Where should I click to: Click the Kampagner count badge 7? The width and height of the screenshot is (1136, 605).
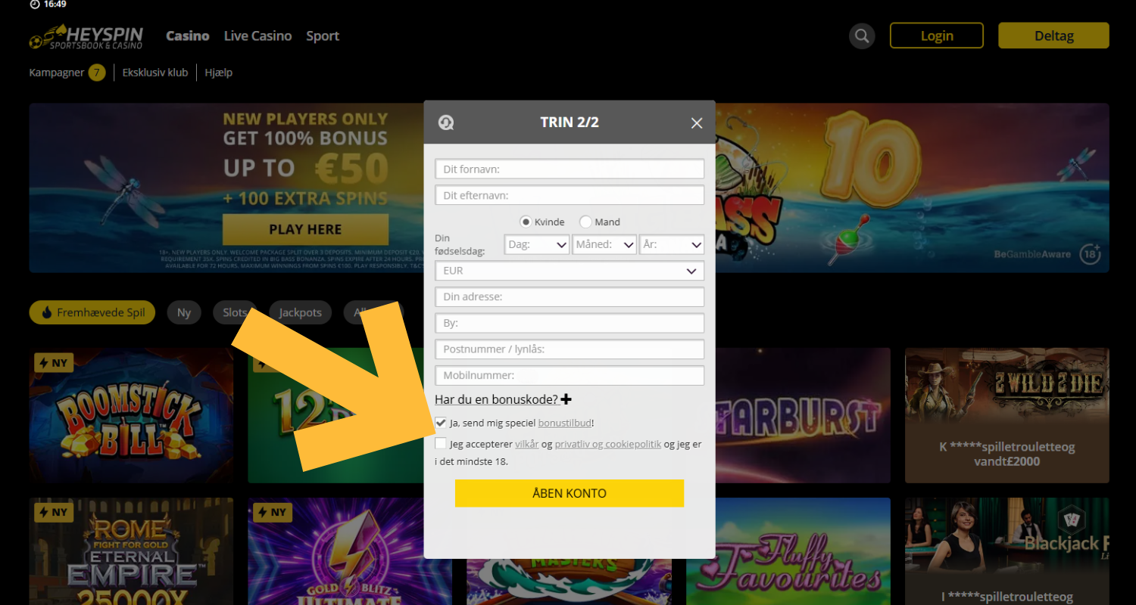97,73
